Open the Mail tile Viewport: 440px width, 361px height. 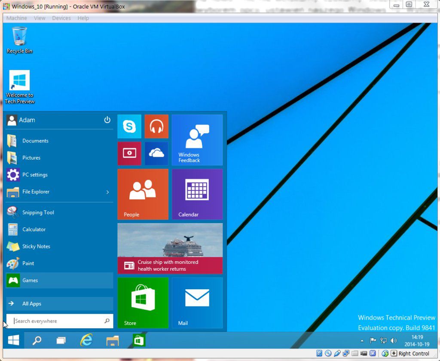tap(197, 303)
